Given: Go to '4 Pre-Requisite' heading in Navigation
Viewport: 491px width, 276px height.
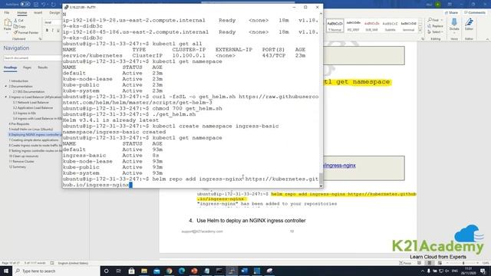Looking at the screenshot, I should [x=19, y=124].
